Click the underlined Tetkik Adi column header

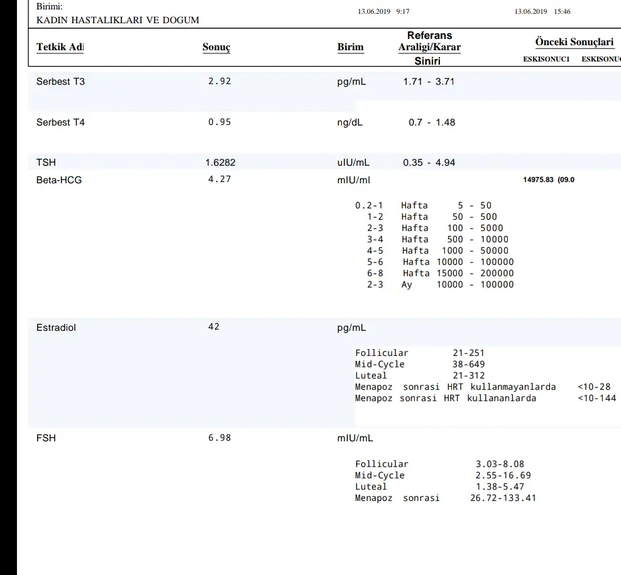coord(60,47)
